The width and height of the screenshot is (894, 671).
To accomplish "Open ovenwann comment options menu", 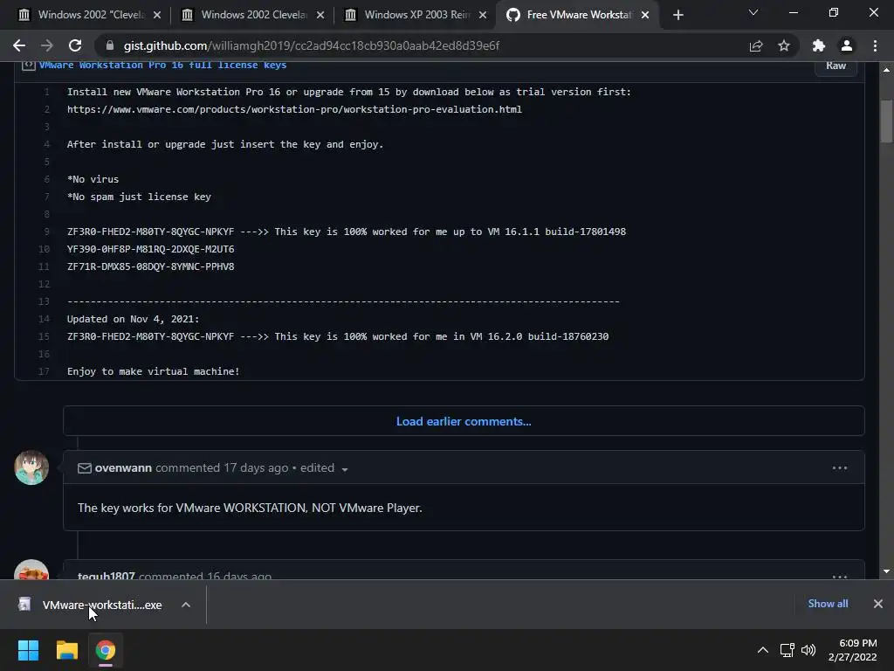I will point(839,468).
